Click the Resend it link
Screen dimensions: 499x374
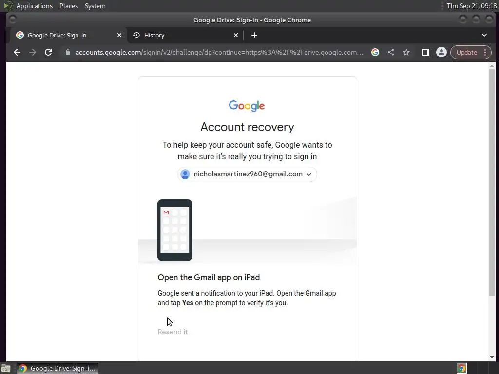click(x=173, y=332)
